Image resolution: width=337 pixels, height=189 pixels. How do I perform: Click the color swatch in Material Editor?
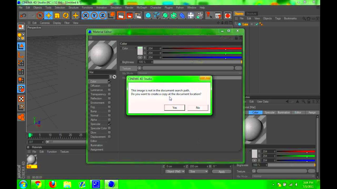click(140, 51)
